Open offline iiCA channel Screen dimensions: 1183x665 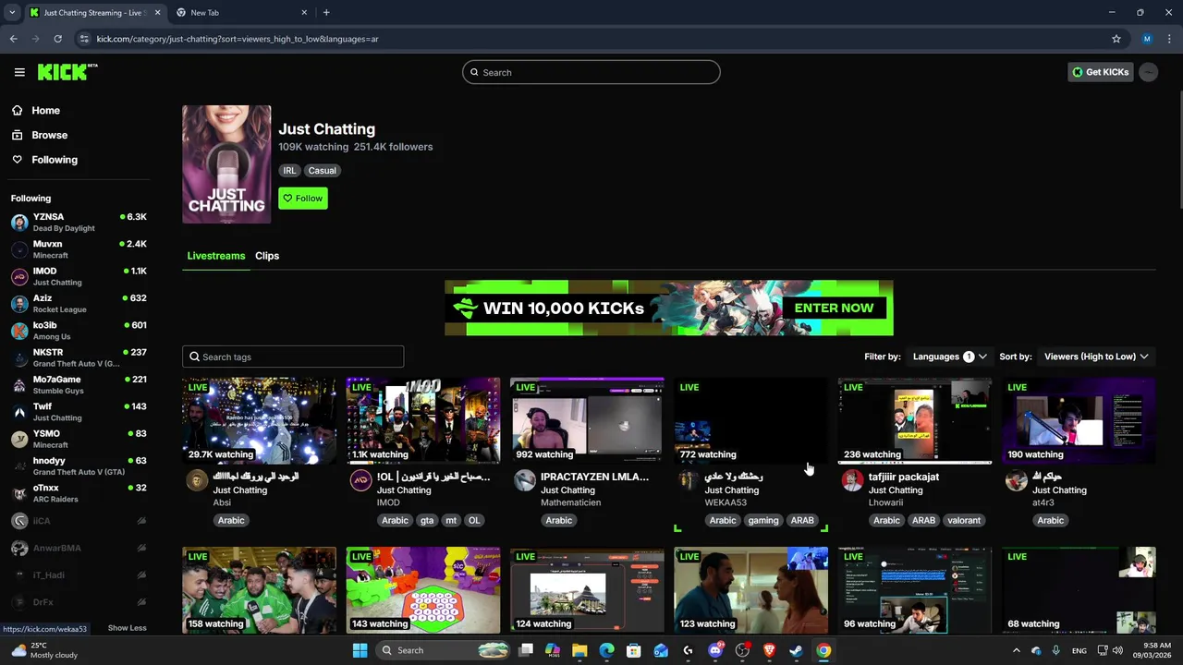[79, 521]
